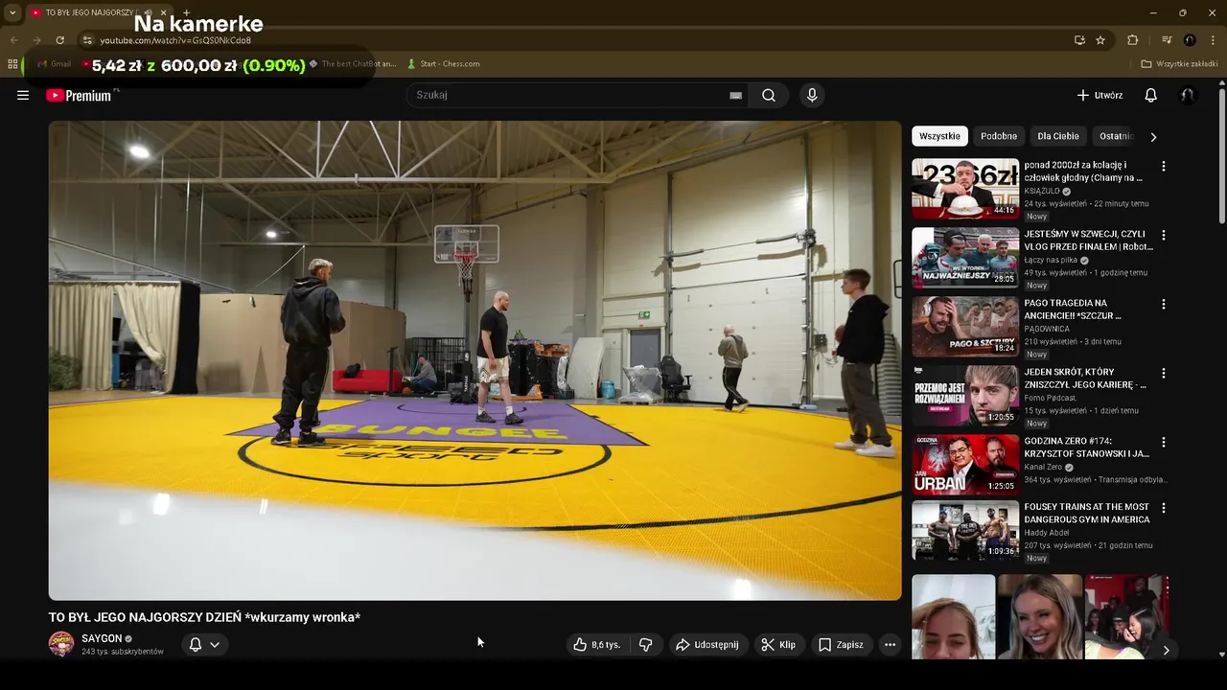Open more actions three-dot under video
This screenshot has width=1227, height=690.
point(890,645)
